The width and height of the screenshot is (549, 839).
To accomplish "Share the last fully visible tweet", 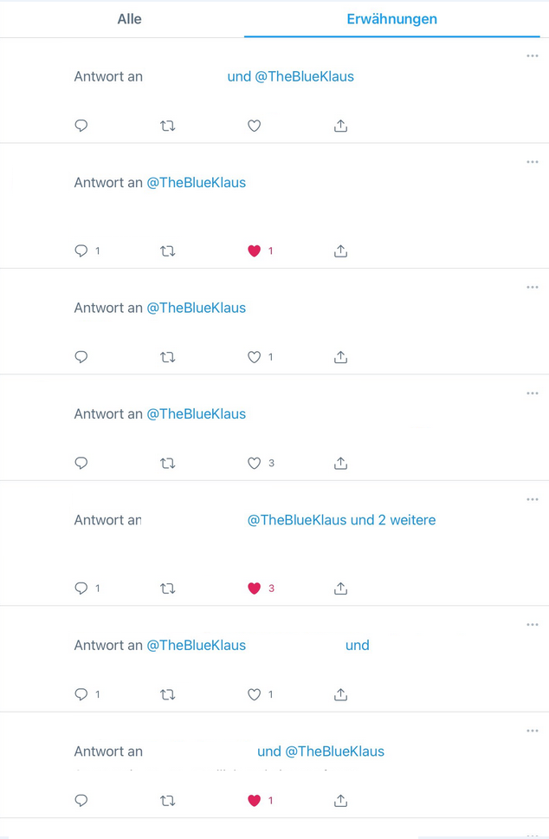I will (x=340, y=801).
